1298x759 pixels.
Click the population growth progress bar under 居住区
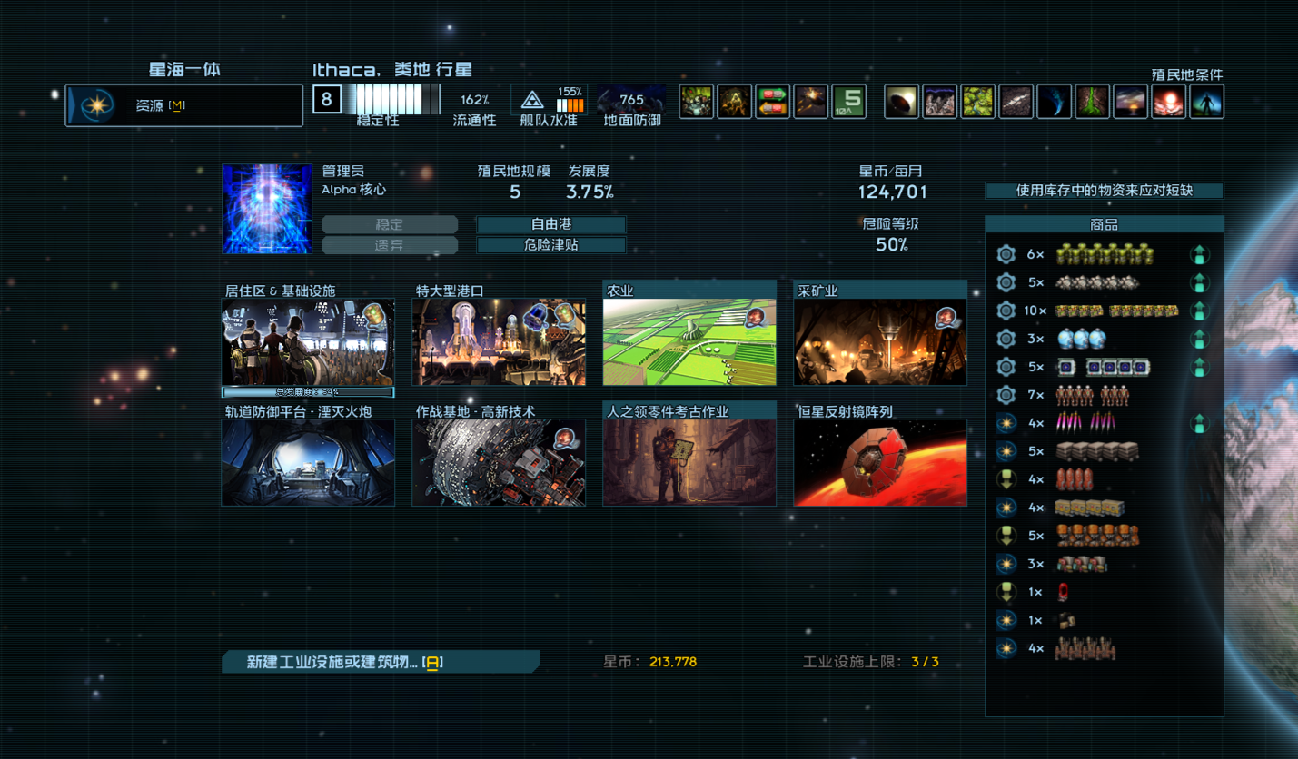(x=308, y=392)
